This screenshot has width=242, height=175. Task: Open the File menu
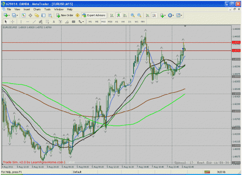(x=9, y=9)
